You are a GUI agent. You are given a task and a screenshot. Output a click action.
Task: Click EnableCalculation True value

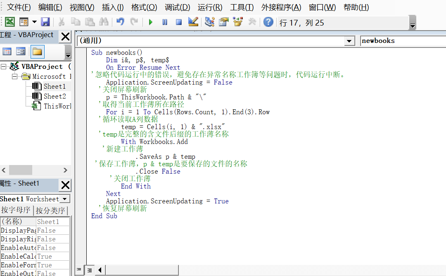[x=52, y=256]
